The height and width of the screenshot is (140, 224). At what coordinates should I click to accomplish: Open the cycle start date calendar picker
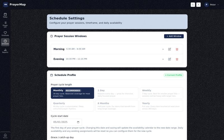(78, 122)
